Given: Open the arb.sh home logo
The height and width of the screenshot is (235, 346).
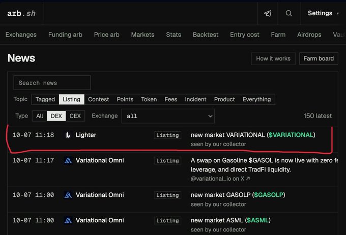Looking at the screenshot, I should (x=21, y=13).
